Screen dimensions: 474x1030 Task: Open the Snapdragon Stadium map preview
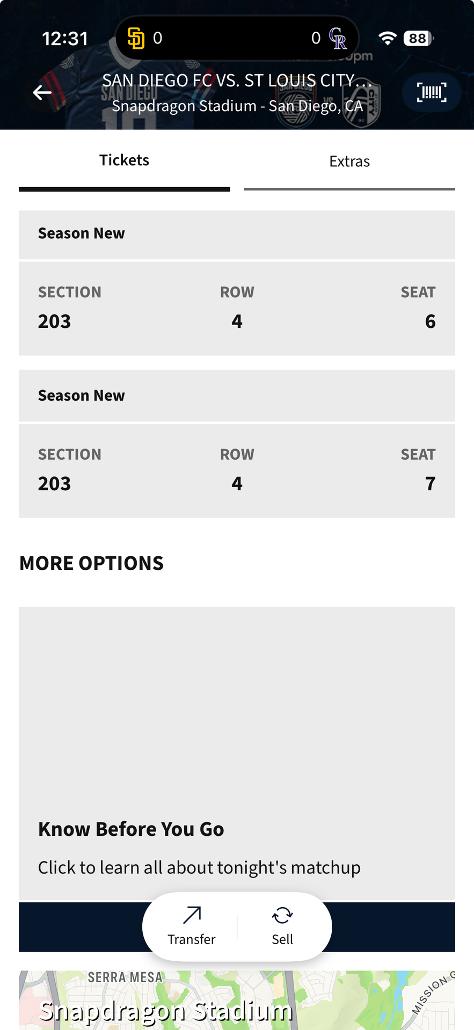pyautogui.click(x=237, y=1000)
